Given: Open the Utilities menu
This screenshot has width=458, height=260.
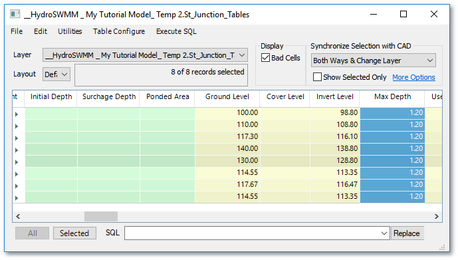Looking at the screenshot, I should [70, 31].
